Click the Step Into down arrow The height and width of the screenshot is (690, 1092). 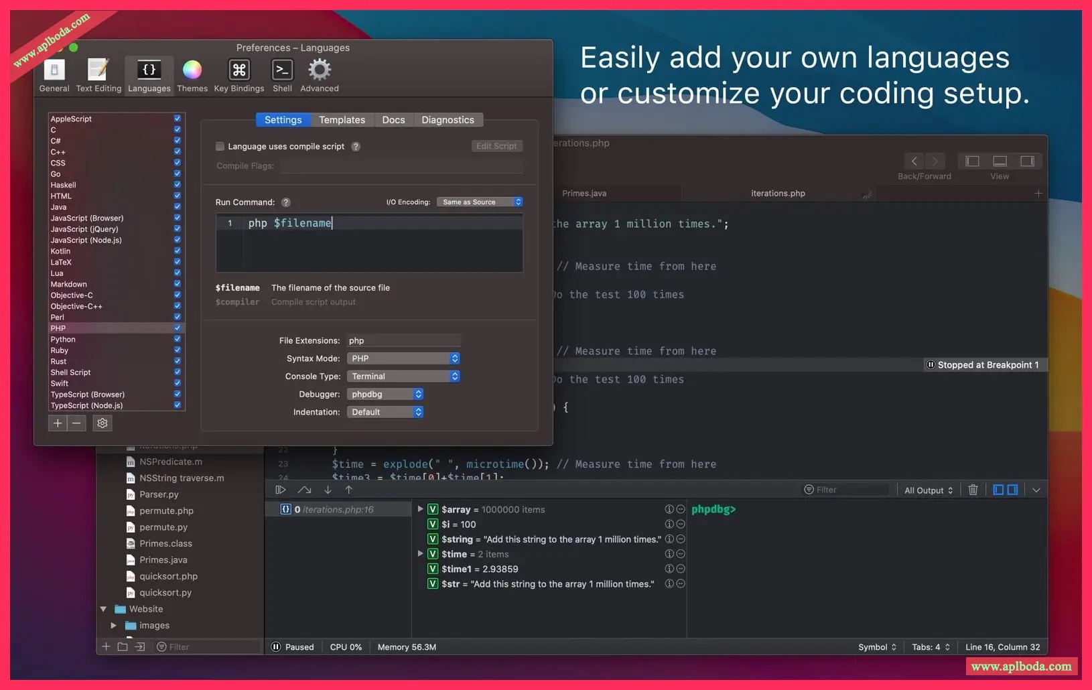pos(328,490)
